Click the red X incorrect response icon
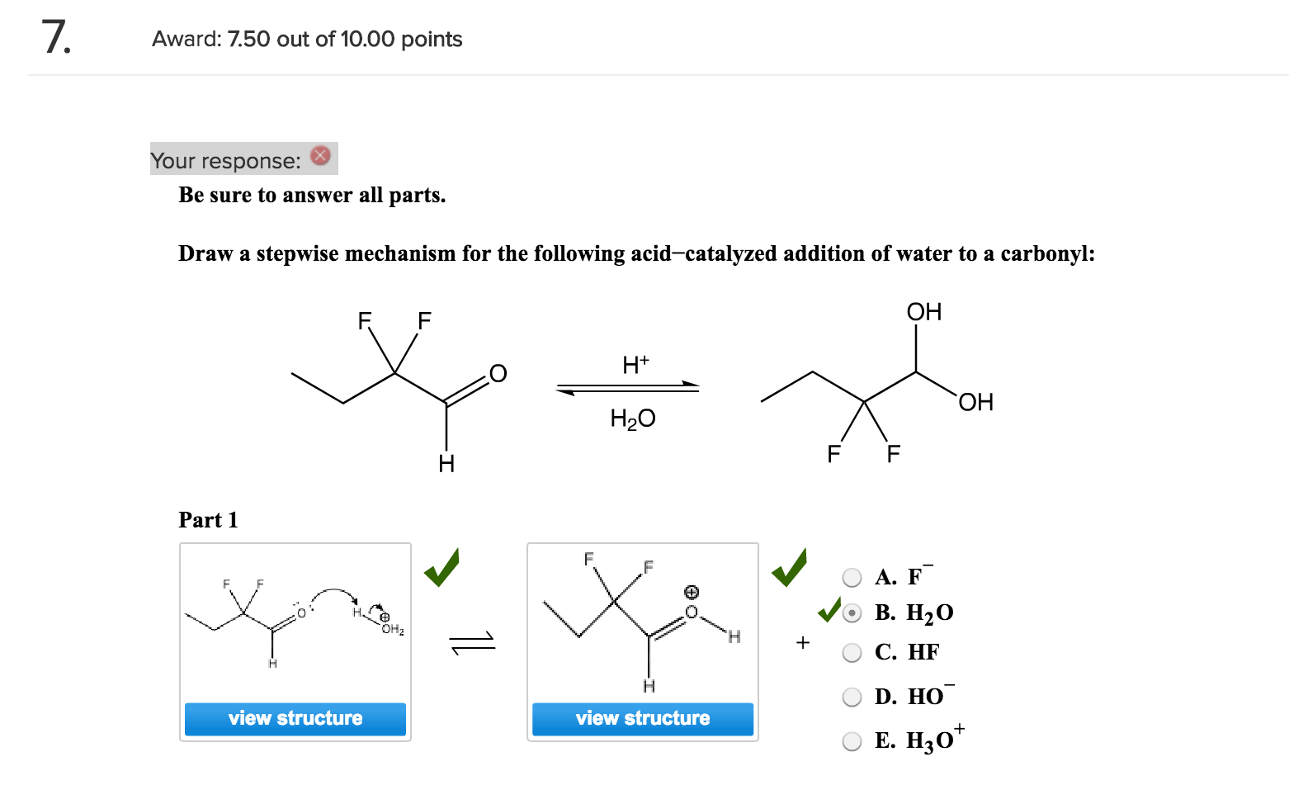The height and width of the screenshot is (804, 1289). click(x=320, y=156)
